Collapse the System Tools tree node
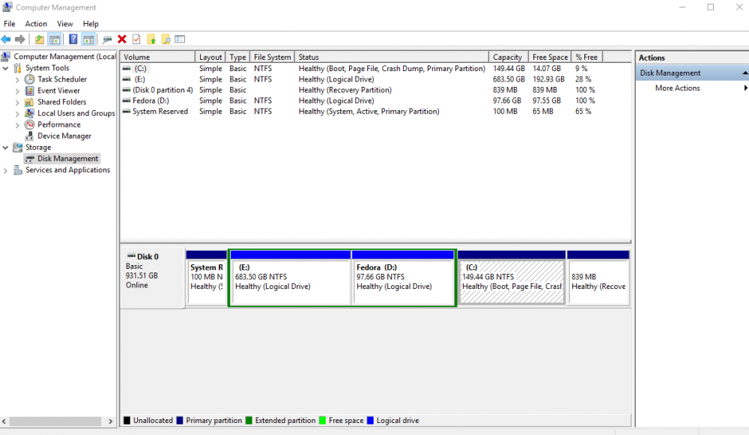Viewport: 749px width, 435px height. [x=6, y=68]
